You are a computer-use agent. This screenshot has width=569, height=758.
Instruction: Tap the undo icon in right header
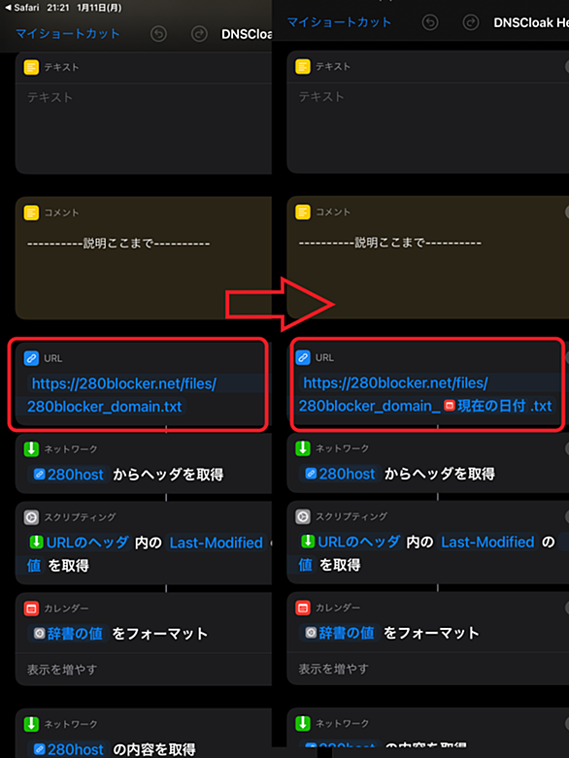[x=430, y=22]
